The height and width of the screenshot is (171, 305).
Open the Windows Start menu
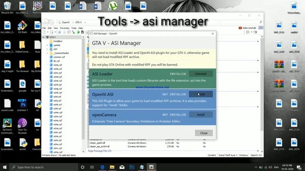pyautogui.click(x=5, y=167)
